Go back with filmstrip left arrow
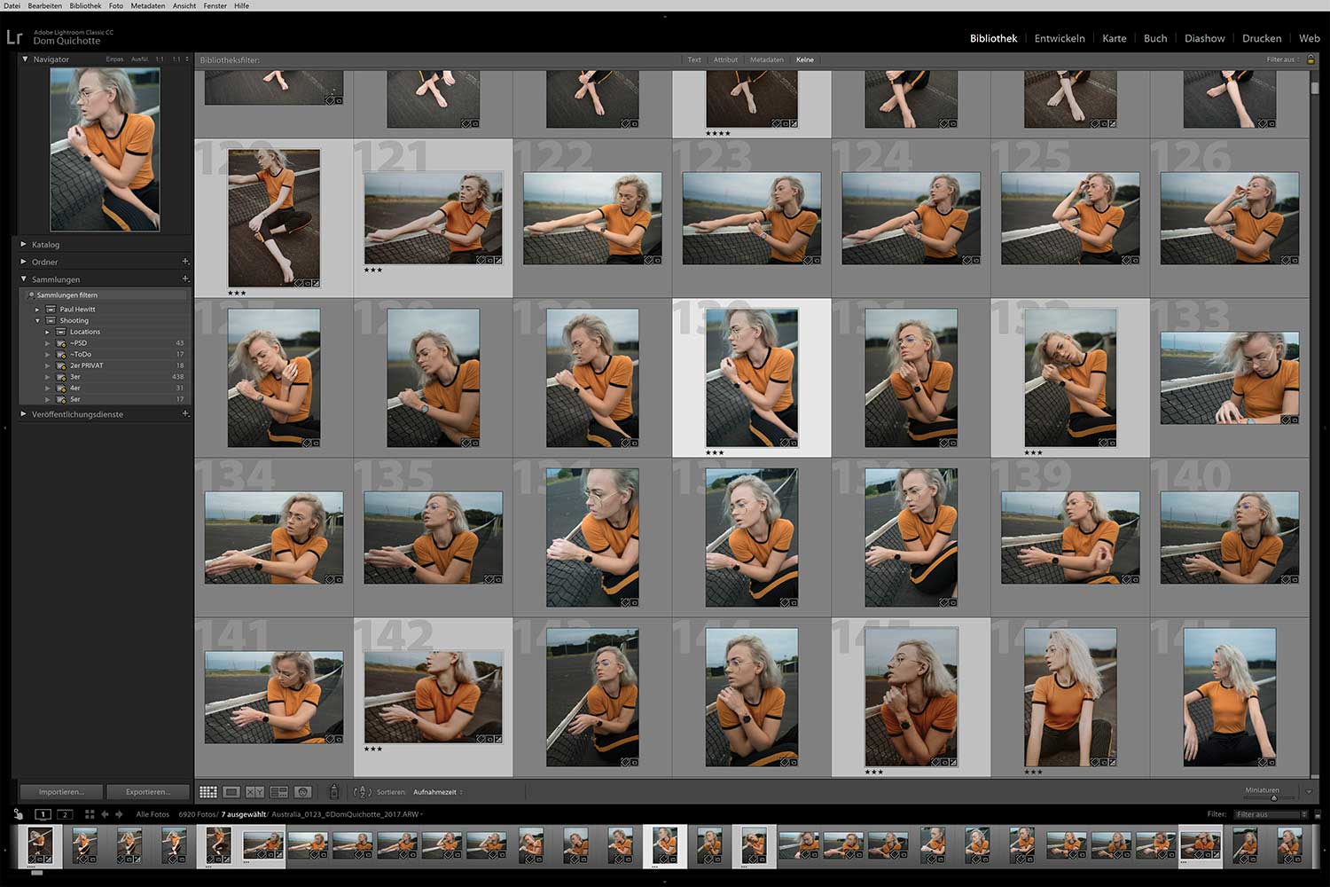Viewport: 1330px width, 887px height. pyautogui.click(x=105, y=814)
